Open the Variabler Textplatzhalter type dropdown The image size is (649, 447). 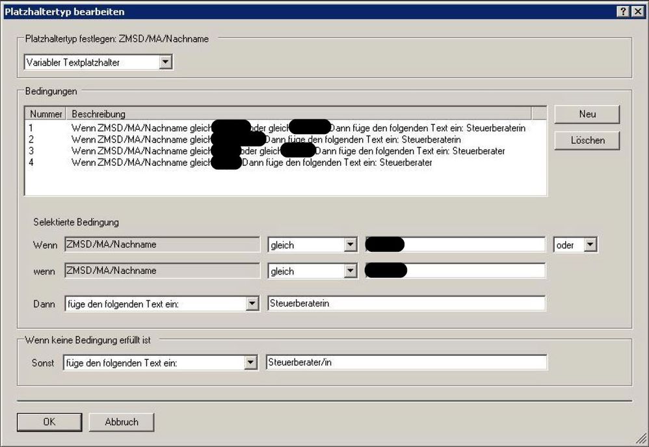pos(166,62)
